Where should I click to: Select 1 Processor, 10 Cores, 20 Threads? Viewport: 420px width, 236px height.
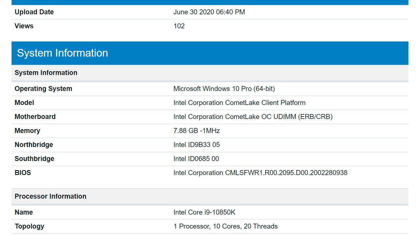pyautogui.click(x=225, y=226)
